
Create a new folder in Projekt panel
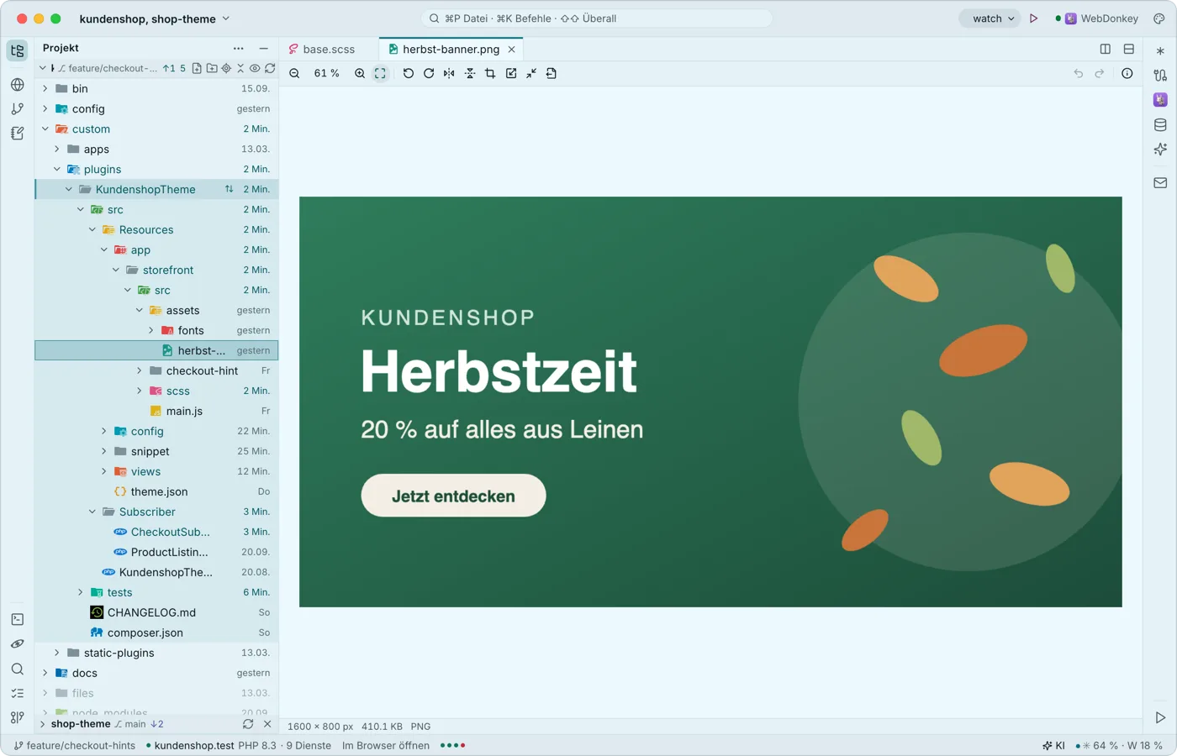(212, 68)
